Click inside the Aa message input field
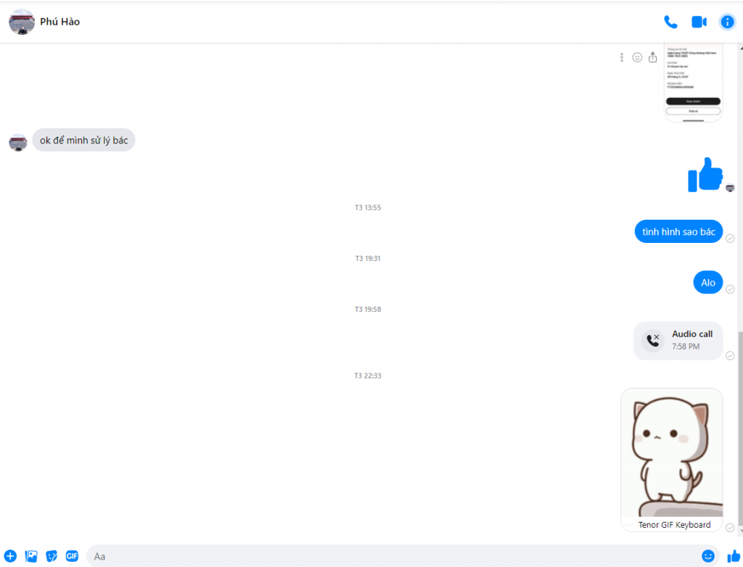 pyautogui.click(x=363, y=556)
